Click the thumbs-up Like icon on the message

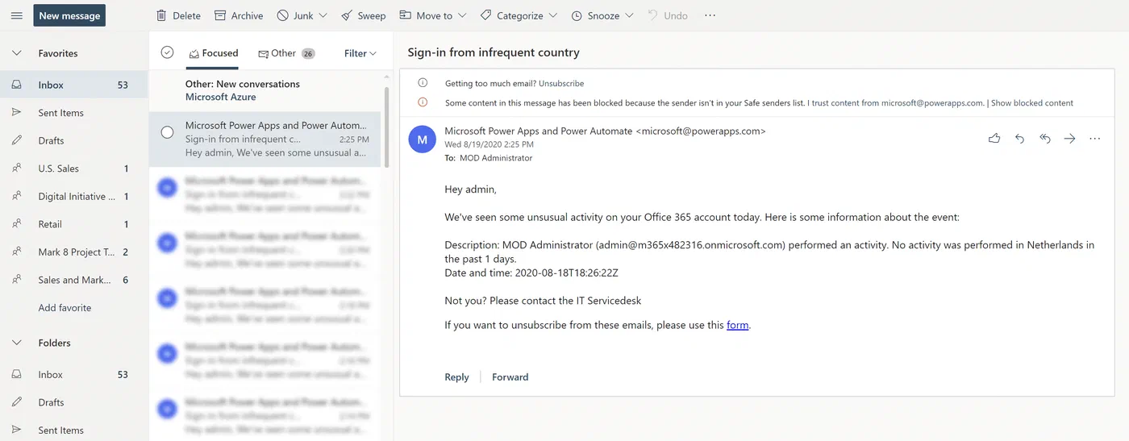pyautogui.click(x=994, y=139)
